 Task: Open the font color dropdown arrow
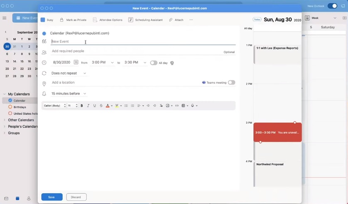(112, 106)
